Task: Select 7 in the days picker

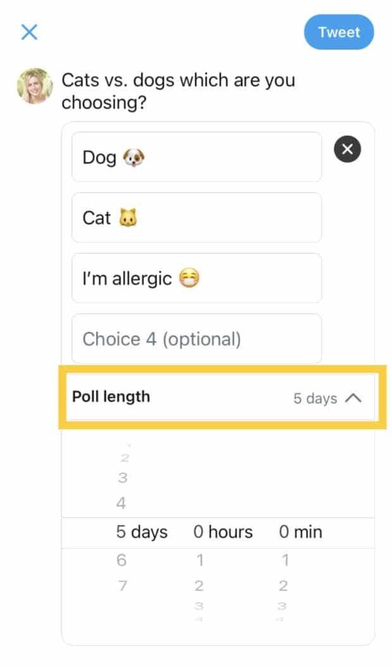Action: [122, 585]
